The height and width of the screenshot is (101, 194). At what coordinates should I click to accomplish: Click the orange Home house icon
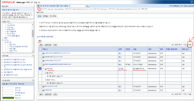tap(38, 6)
